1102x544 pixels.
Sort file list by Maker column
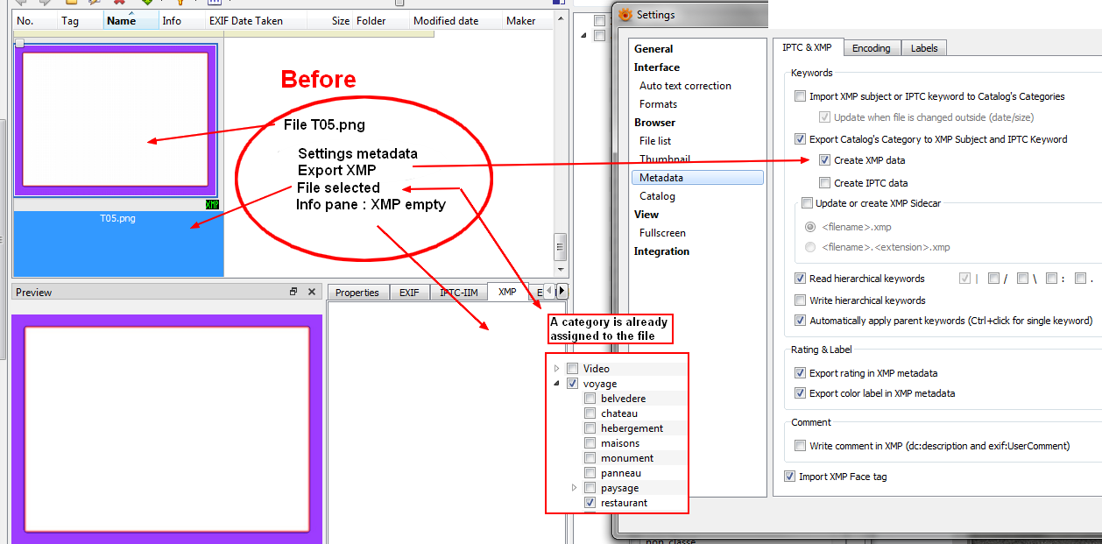click(x=526, y=21)
